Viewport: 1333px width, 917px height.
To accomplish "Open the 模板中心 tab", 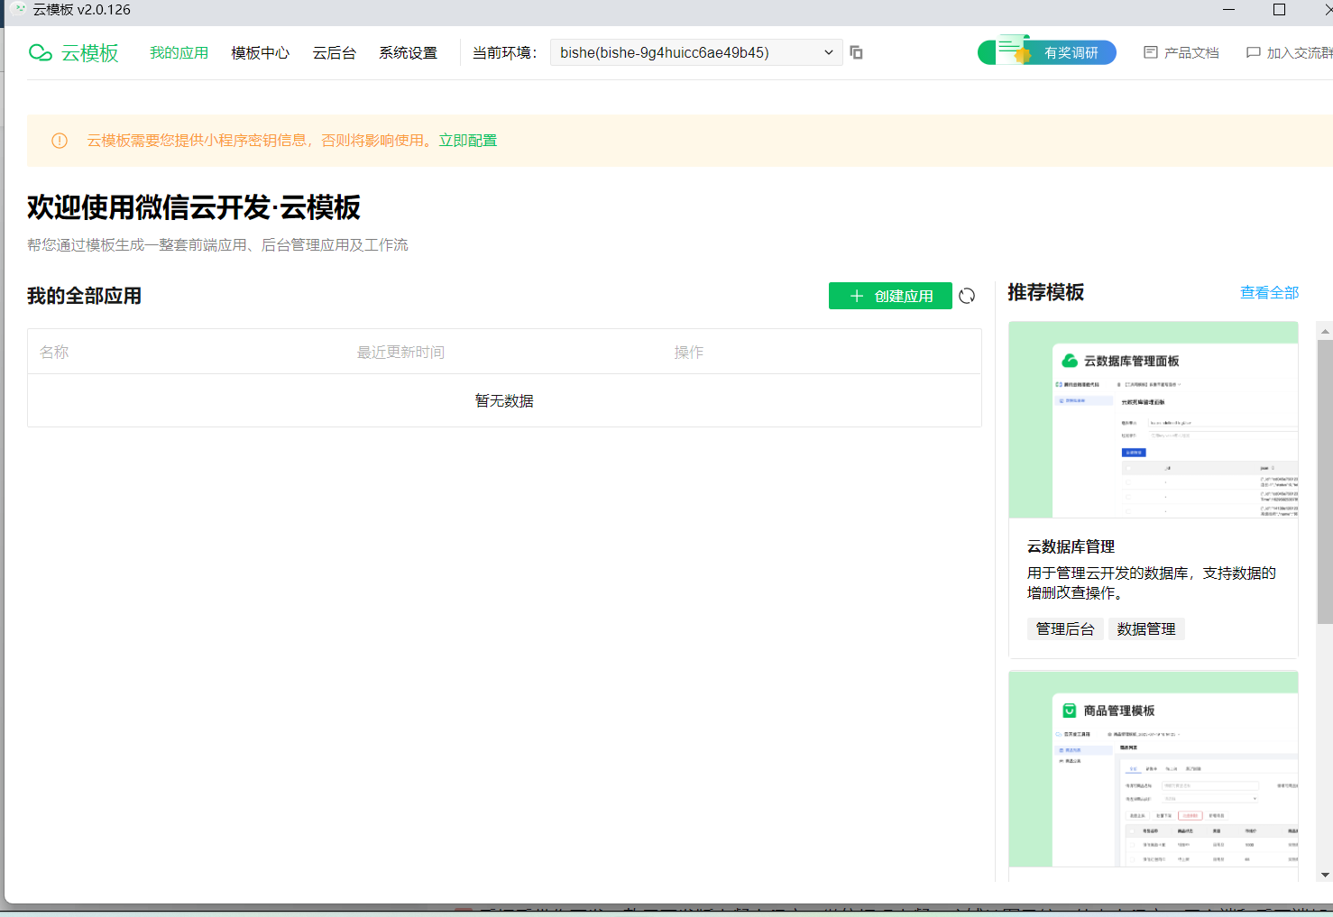I will tap(261, 53).
